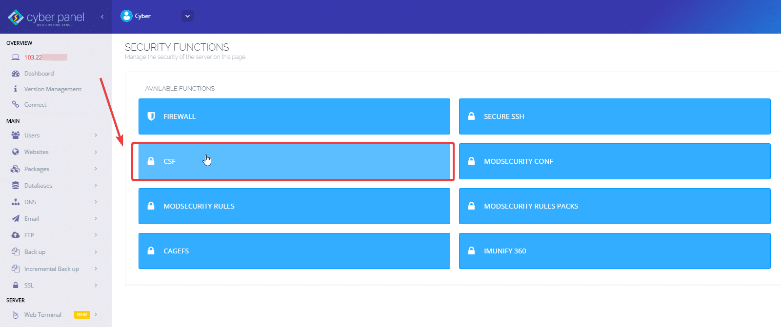Click the Version Management info icon
Screen dimensions: 781x327
click(x=16, y=89)
